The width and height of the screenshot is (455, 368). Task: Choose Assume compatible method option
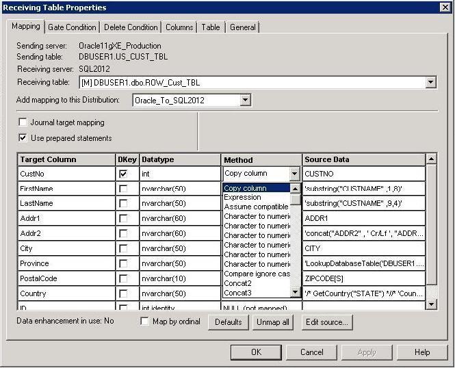coord(257,207)
